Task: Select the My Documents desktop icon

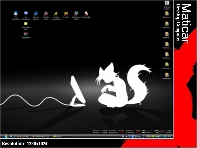Action: pos(26,15)
